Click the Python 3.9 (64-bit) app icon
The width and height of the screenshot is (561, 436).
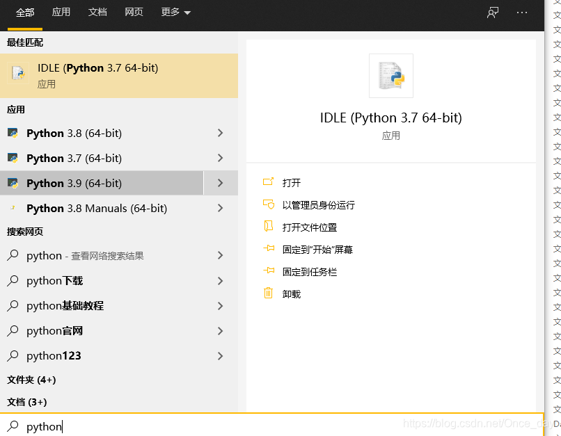coord(13,183)
